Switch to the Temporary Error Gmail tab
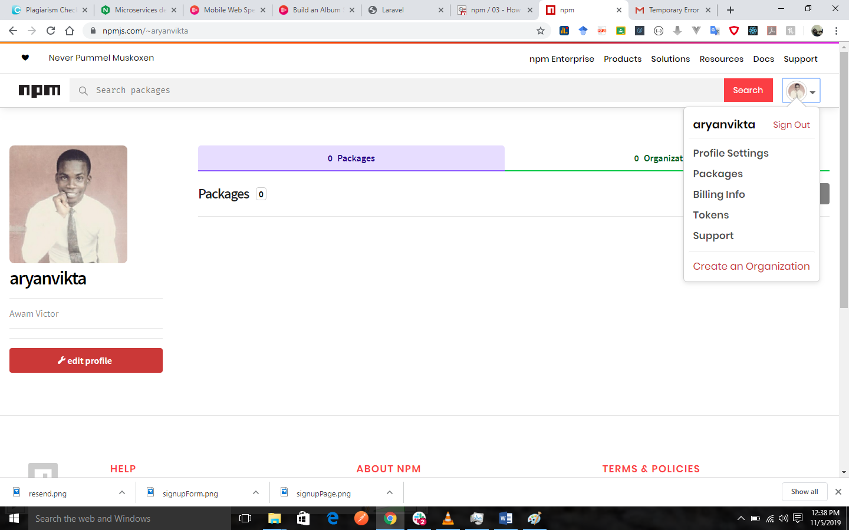Screen dimensions: 849x530 click(672, 10)
